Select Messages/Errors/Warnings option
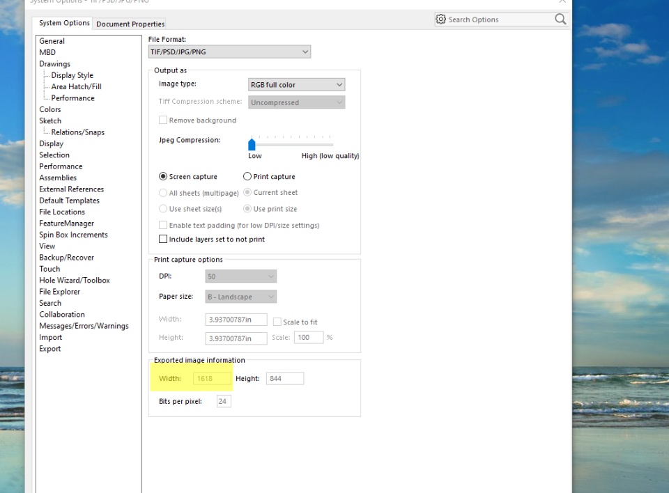The image size is (669, 493). click(x=84, y=326)
